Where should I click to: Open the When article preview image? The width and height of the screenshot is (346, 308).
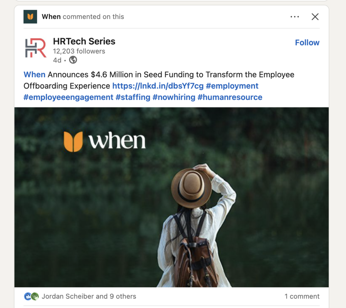(171, 197)
